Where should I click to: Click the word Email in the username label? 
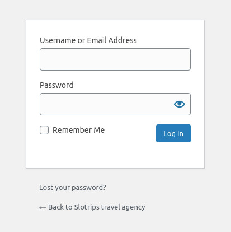click(97, 40)
